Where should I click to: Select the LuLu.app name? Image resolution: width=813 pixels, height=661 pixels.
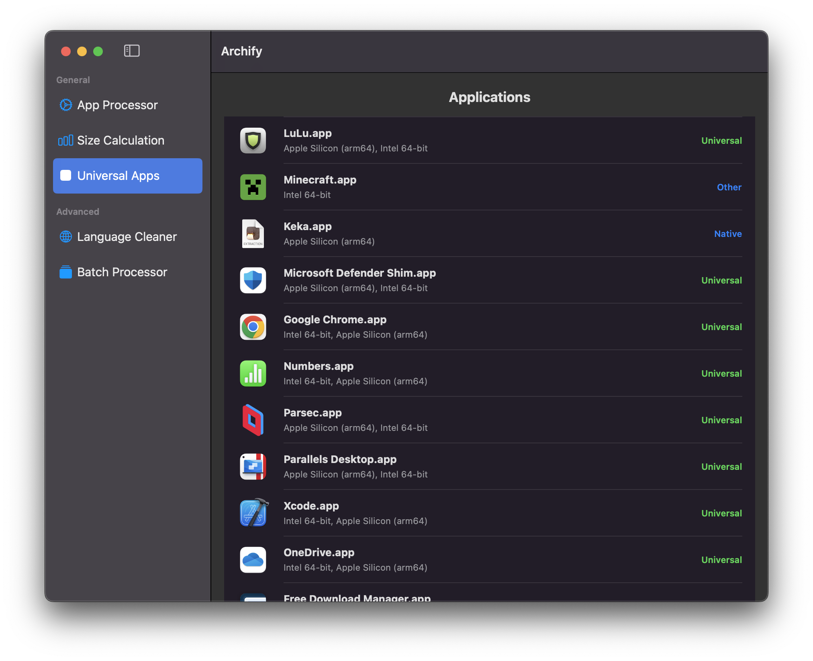(308, 133)
